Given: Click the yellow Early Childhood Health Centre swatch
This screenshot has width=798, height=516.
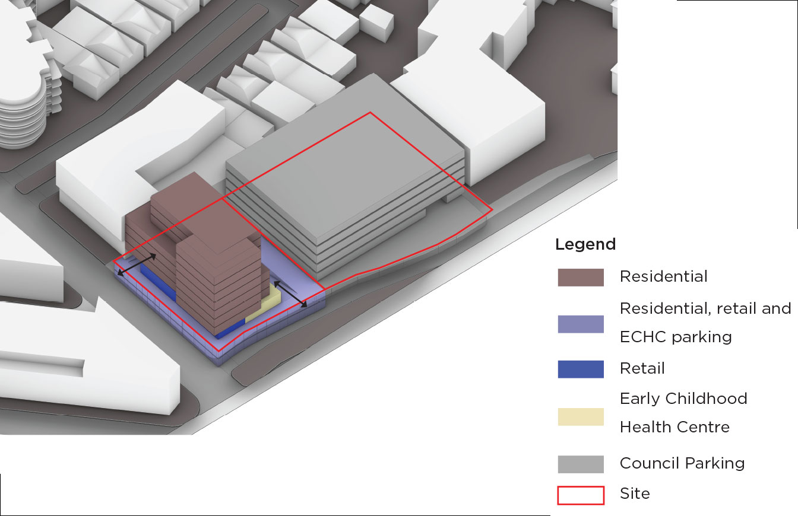Looking at the screenshot, I should [x=580, y=416].
